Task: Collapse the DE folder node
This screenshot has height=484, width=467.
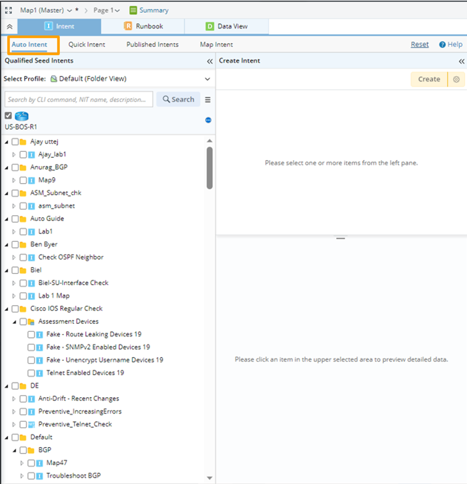Action: click(6, 387)
